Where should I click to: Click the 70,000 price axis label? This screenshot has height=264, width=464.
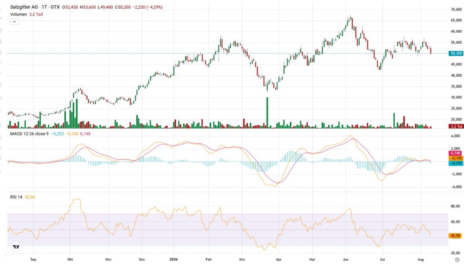[456, 10]
